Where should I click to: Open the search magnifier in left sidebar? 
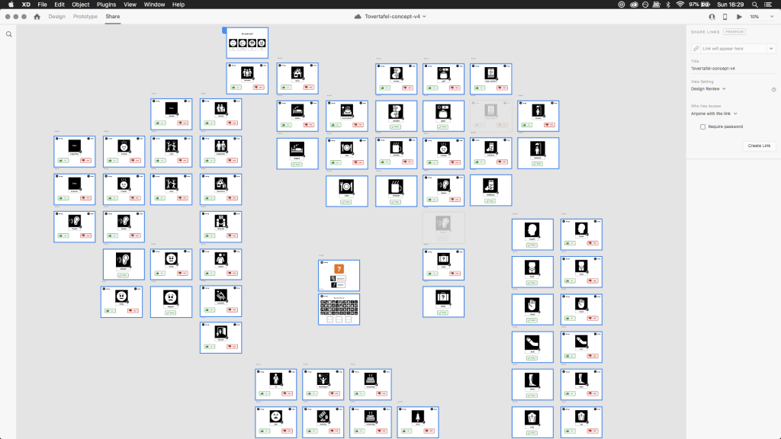(x=9, y=34)
